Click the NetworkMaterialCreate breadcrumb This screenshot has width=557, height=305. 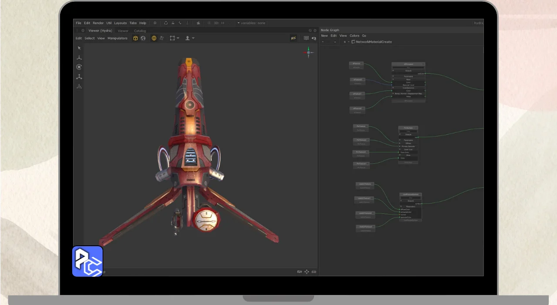pyautogui.click(x=373, y=42)
